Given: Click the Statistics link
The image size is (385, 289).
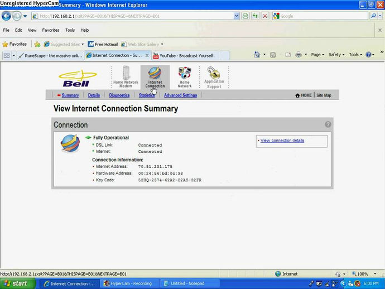Looking at the screenshot, I should 147,95.
